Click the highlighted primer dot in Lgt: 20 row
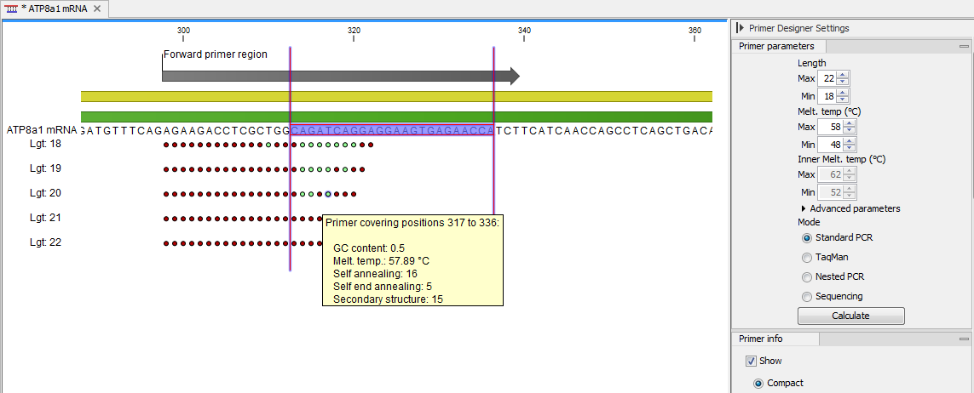Image resolution: width=974 pixels, height=393 pixels. click(x=328, y=194)
